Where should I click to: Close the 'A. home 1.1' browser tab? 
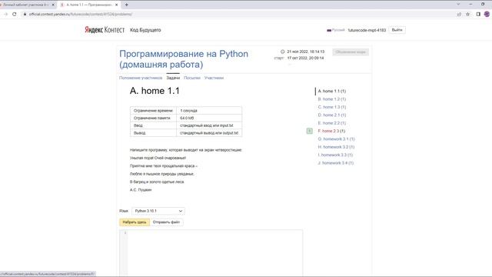[x=117, y=5]
